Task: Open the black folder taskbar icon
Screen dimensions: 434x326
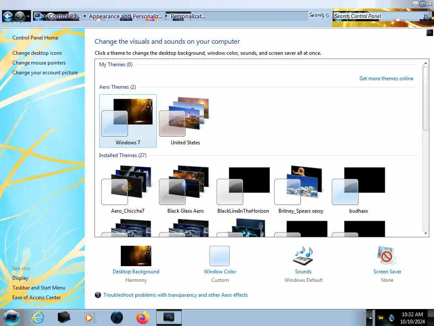Action: [x=64, y=318]
